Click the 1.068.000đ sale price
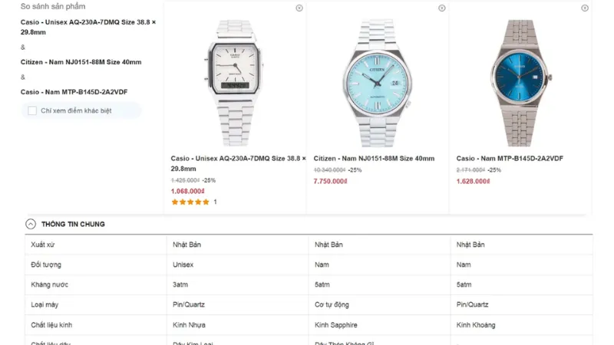The width and height of the screenshot is (614, 345). 187,191
